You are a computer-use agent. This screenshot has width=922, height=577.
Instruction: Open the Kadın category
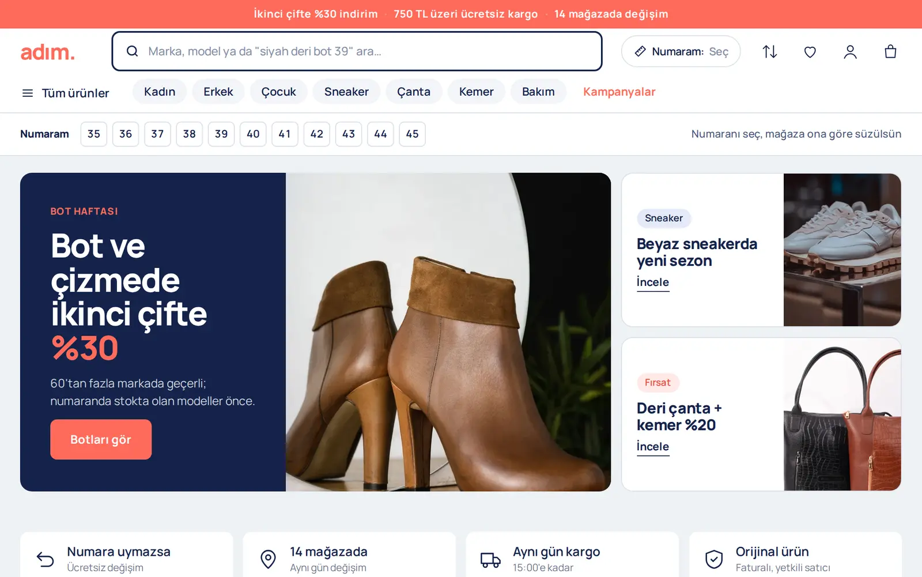click(160, 92)
